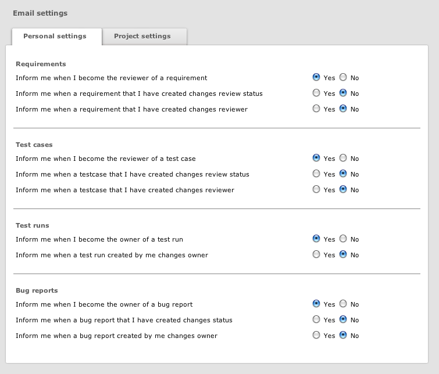The image size is (439, 374).
Task: Click Yes for becoming owner of a bug report
Action: 316,304
